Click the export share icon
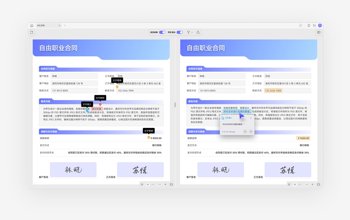The width and height of the screenshot is (350, 220). [198, 32]
